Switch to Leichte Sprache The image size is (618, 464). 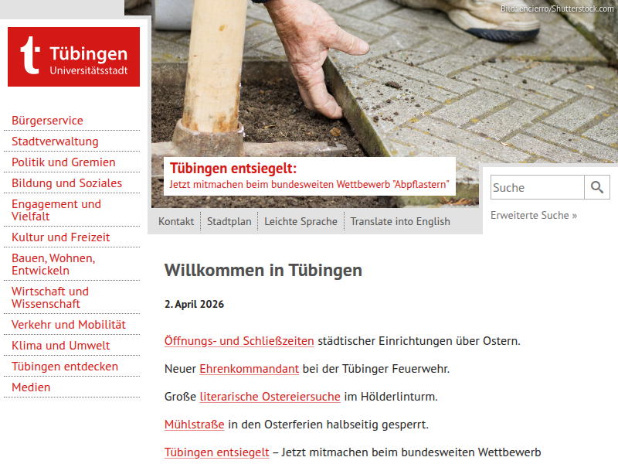click(x=301, y=221)
